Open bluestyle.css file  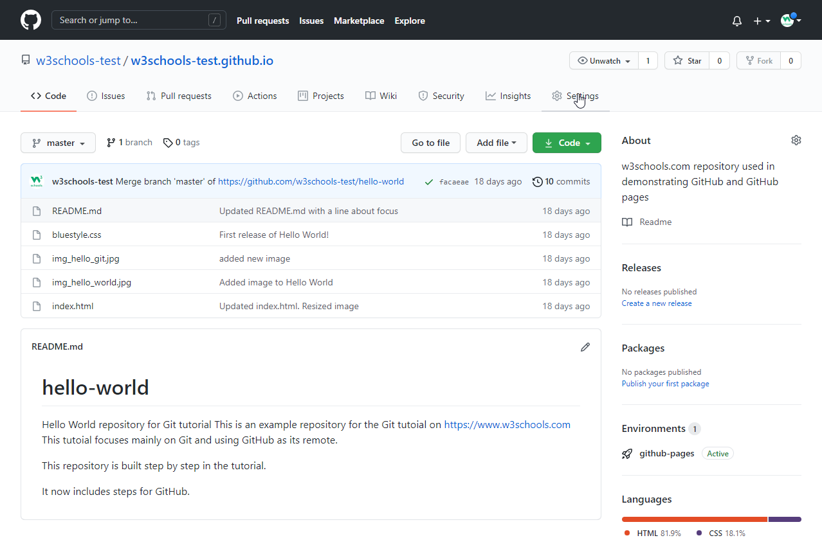pyautogui.click(x=77, y=235)
